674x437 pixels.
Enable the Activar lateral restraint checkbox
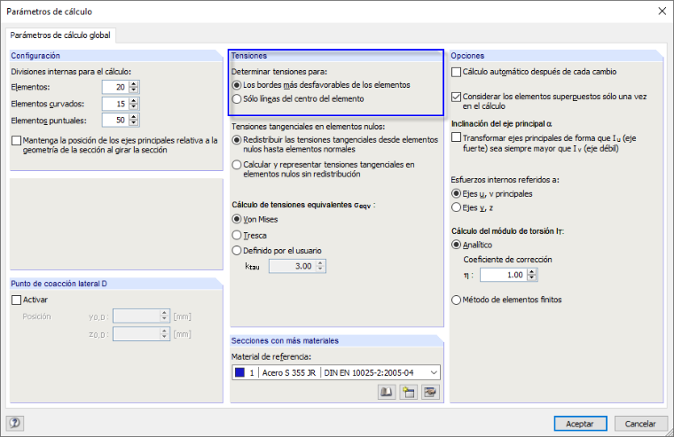click(x=16, y=300)
